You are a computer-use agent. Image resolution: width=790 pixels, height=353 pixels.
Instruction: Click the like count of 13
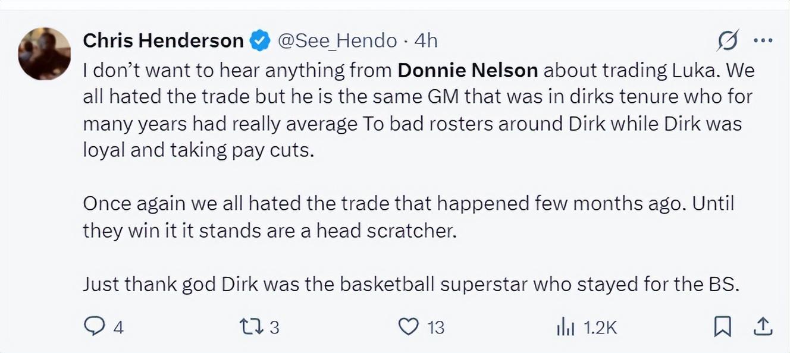[x=436, y=327]
